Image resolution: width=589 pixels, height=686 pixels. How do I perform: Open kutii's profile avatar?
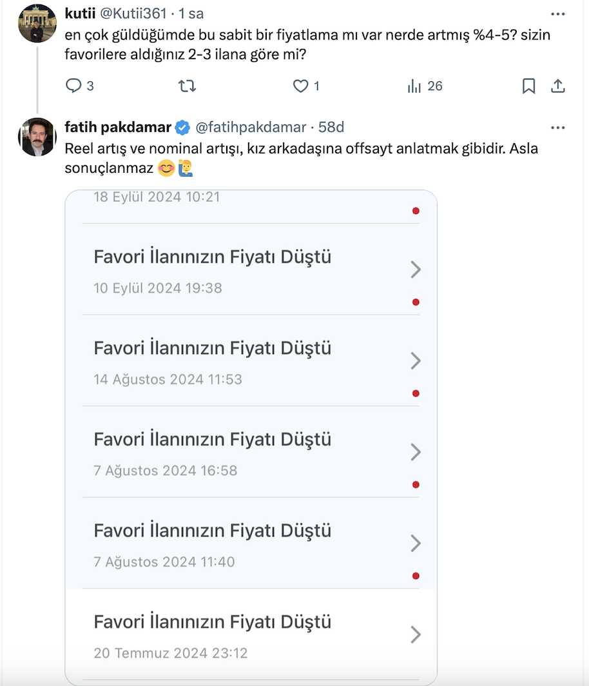[37, 24]
